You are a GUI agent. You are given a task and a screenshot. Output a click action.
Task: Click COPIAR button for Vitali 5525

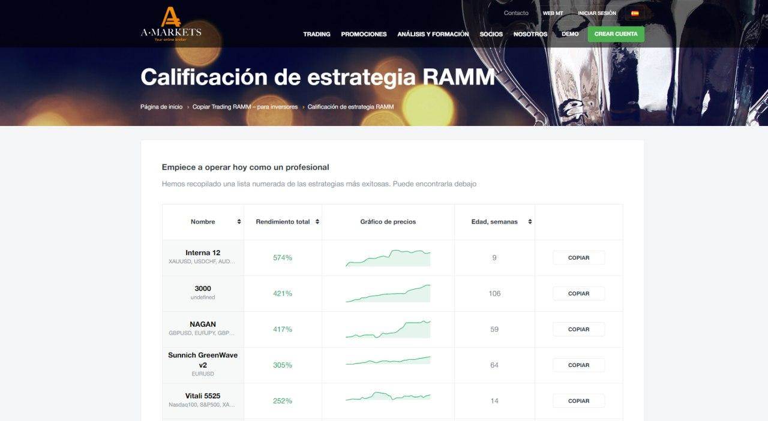pyautogui.click(x=578, y=401)
